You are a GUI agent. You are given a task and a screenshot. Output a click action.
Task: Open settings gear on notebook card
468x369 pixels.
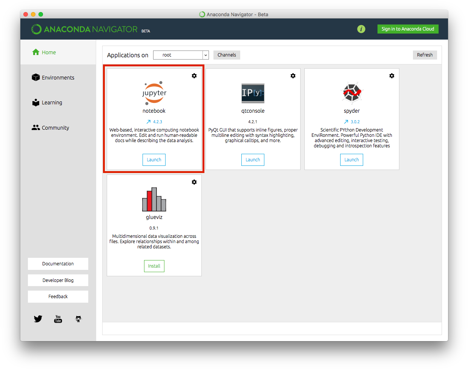(194, 76)
